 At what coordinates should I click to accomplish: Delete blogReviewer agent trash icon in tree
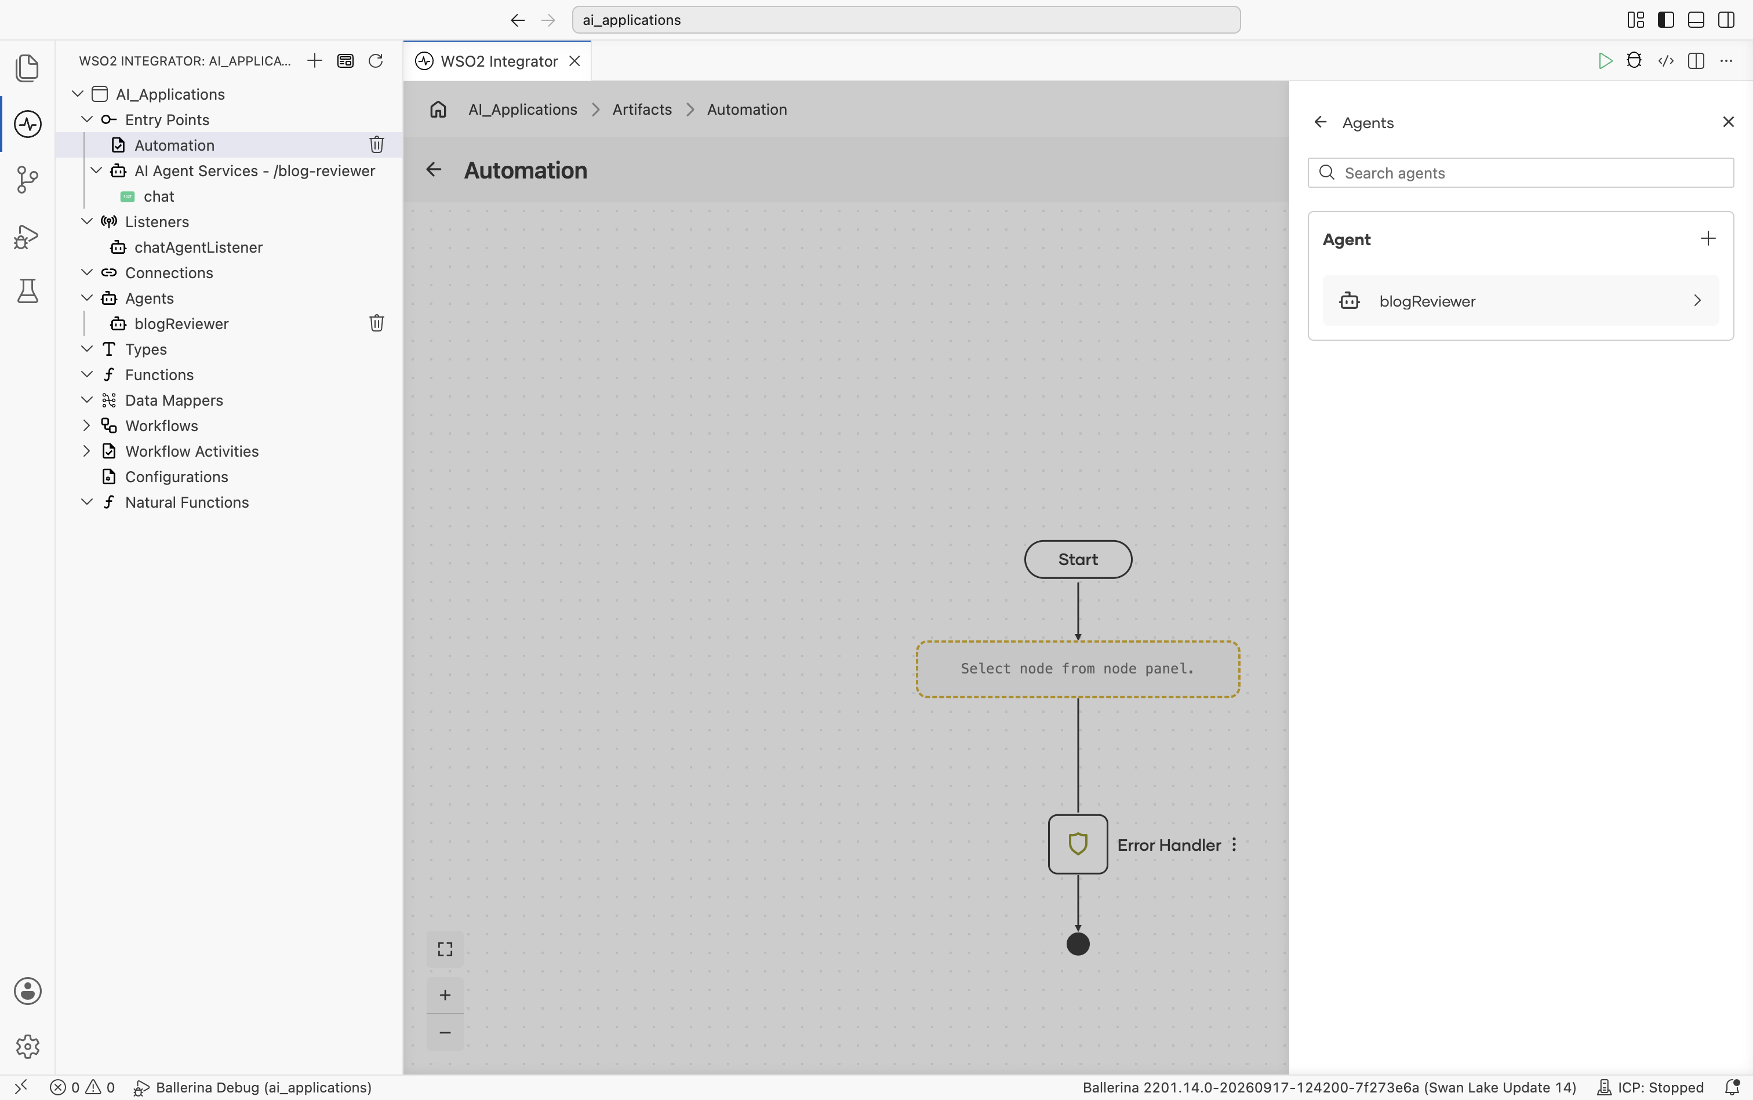376,323
